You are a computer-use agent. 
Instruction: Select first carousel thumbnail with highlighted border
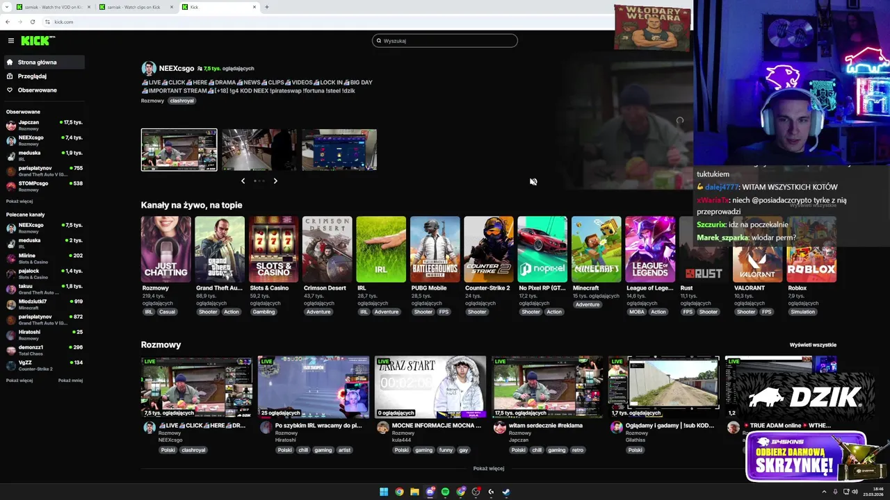tap(179, 149)
